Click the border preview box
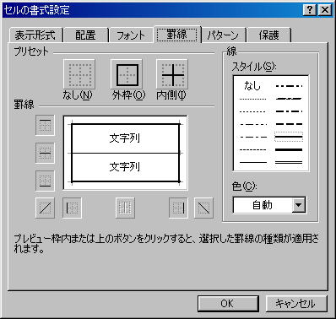The image size is (336, 319). pos(126,153)
